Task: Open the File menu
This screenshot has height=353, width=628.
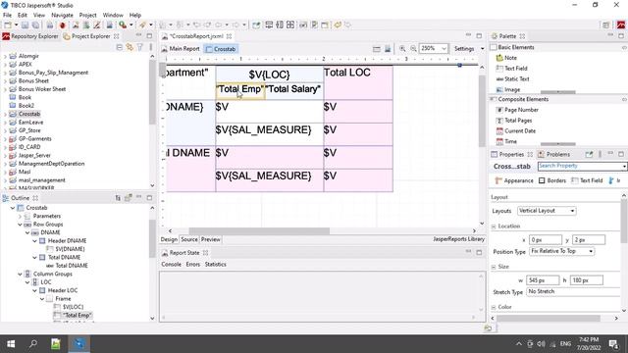Action: 7,15
